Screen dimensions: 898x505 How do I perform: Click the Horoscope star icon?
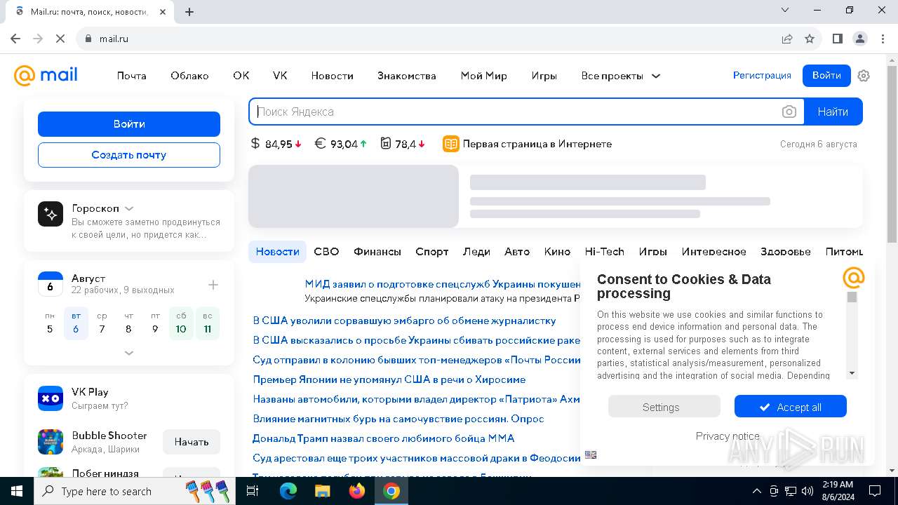(x=51, y=214)
